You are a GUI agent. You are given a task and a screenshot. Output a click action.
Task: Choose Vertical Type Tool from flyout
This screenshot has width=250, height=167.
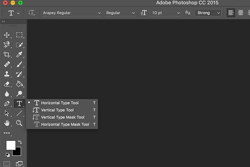57,110
